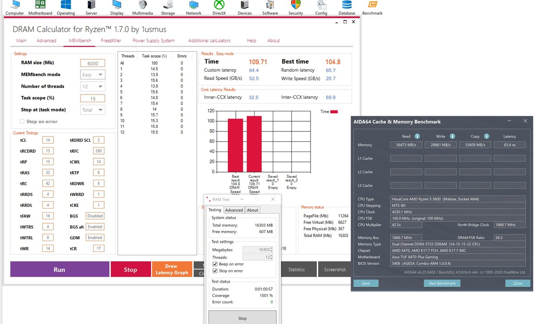Open the Stop at (task mode) dropdown

click(x=93, y=110)
